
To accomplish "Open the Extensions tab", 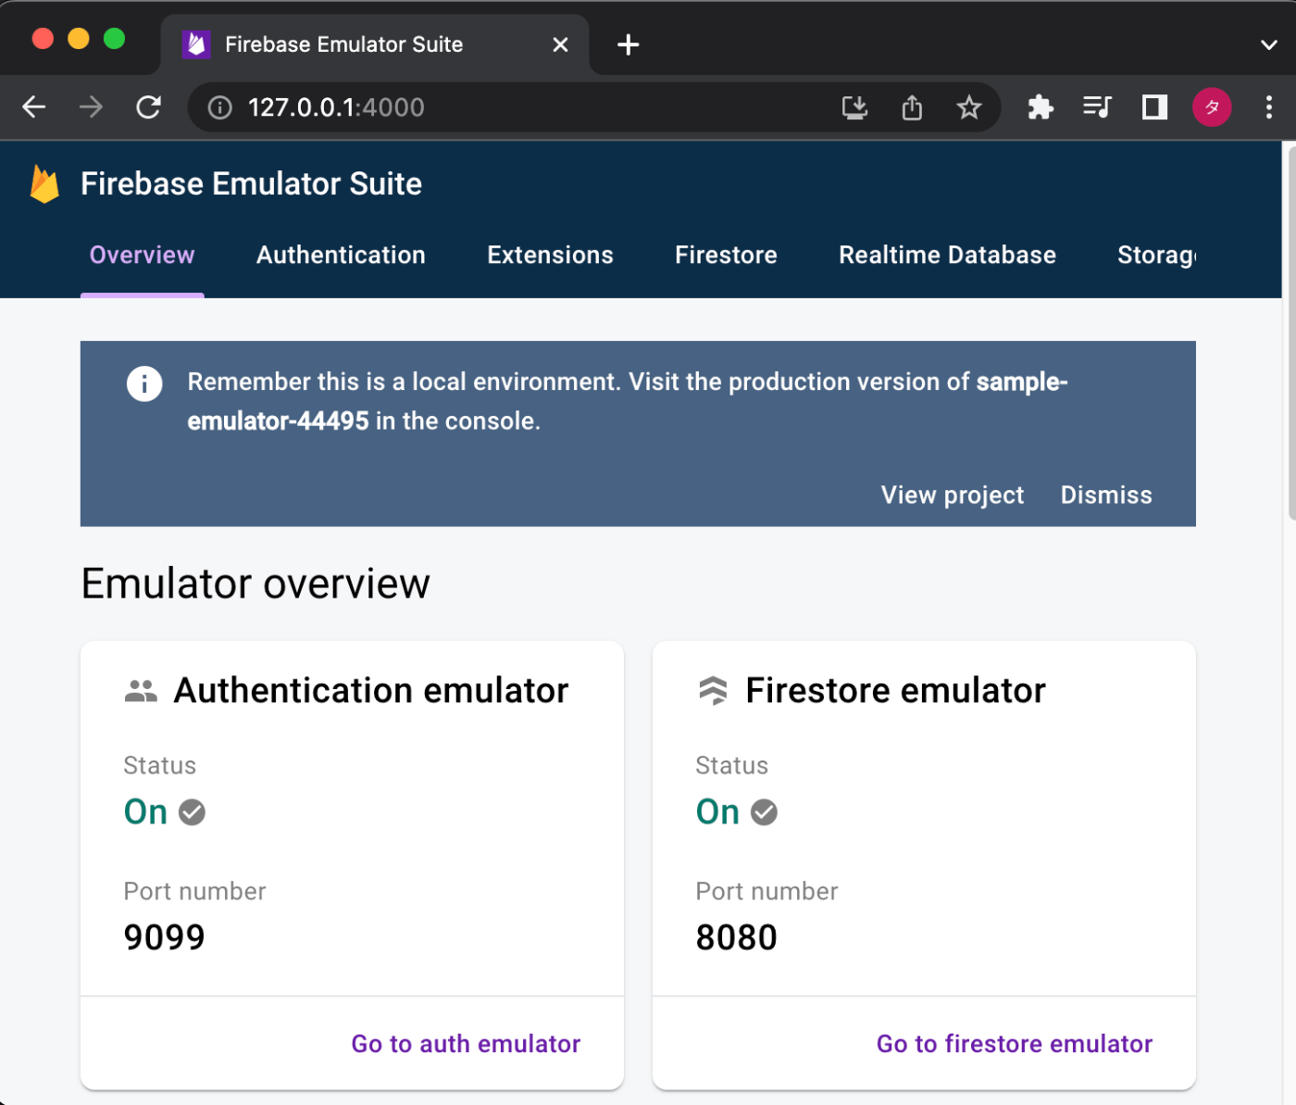I will coord(551,256).
